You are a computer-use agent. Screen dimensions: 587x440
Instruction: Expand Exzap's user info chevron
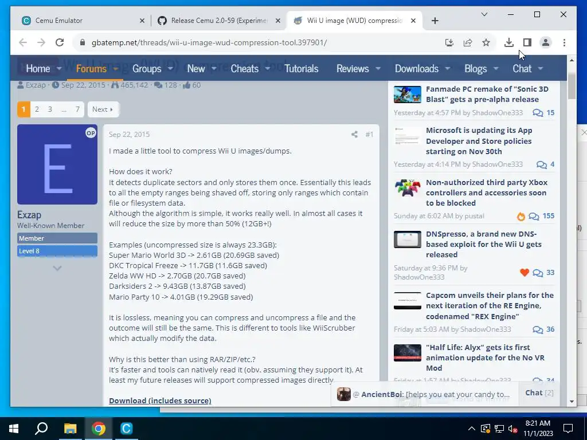tap(57, 268)
